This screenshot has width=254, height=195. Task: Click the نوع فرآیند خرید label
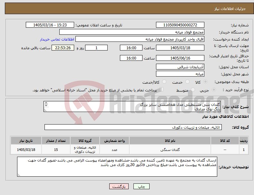[x=236, y=90]
